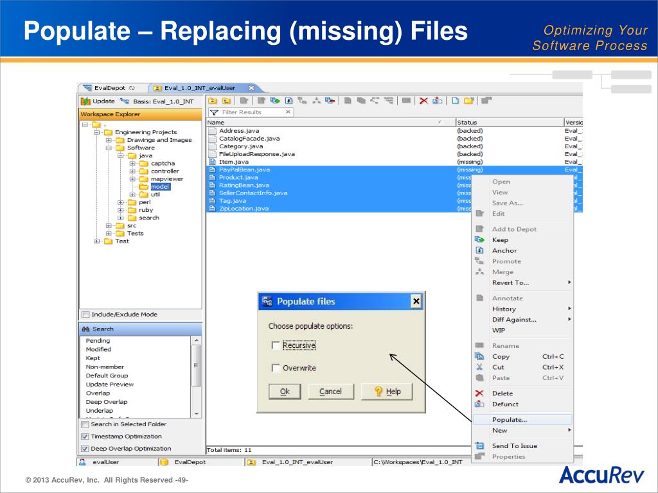Collapse the Engineering Projects folder
The image size is (658, 493).
click(96, 132)
